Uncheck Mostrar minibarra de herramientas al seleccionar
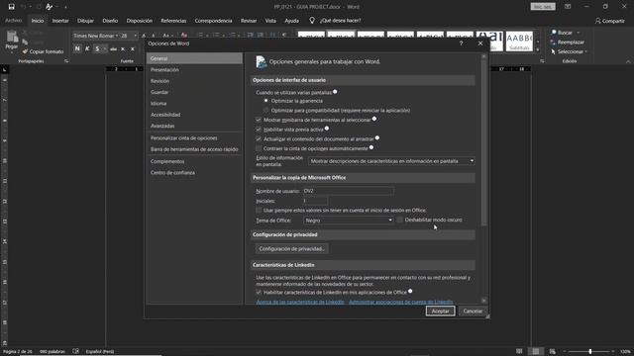Image resolution: width=634 pixels, height=356 pixels. point(259,120)
